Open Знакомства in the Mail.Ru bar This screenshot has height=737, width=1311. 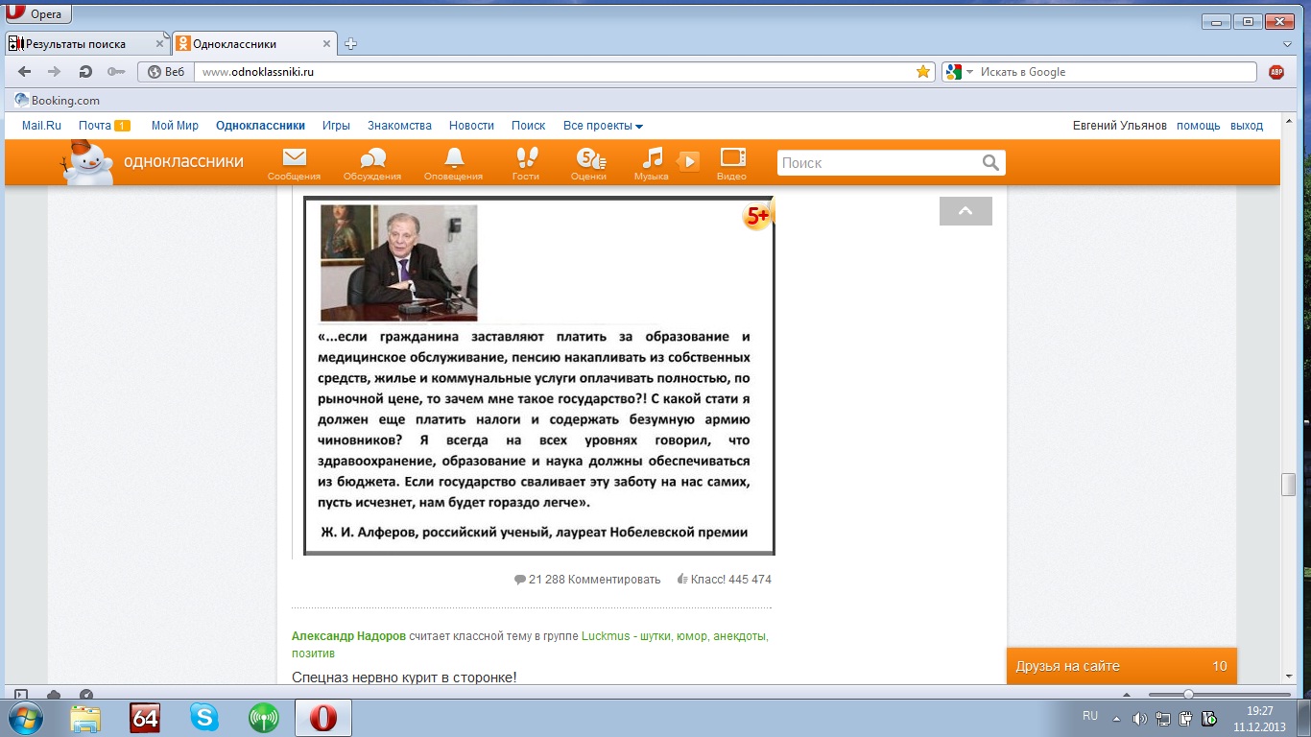(399, 126)
